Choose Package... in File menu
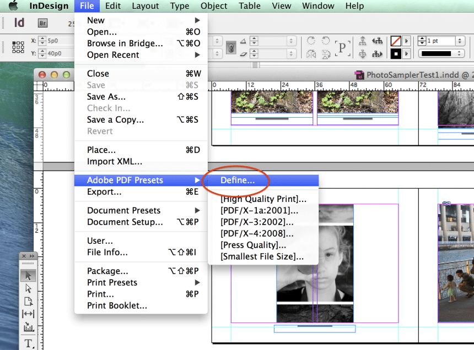The image size is (474, 350). (x=141, y=271)
